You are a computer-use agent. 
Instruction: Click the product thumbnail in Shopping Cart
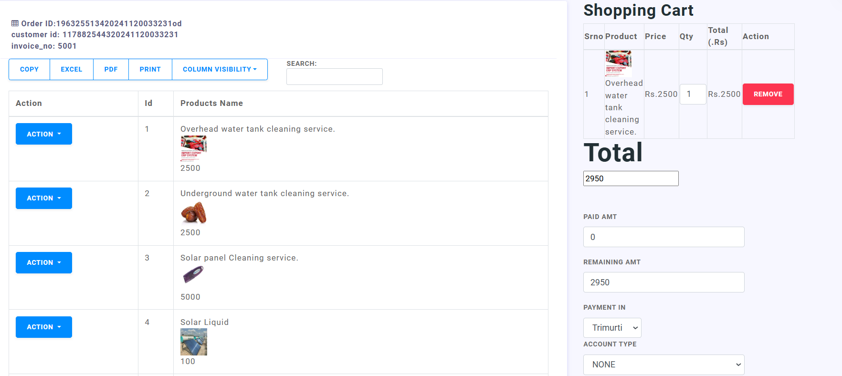(x=618, y=63)
